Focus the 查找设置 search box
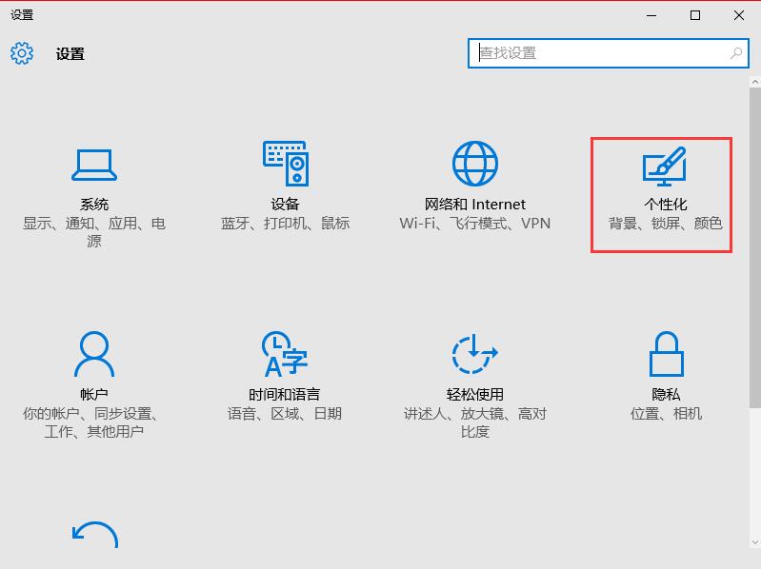Viewport: 761px width, 569px height. pos(608,53)
